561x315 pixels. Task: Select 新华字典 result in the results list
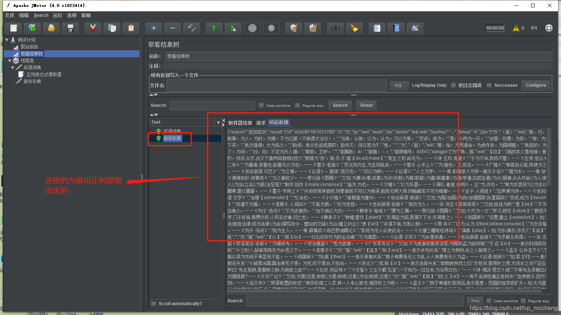click(172, 139)
